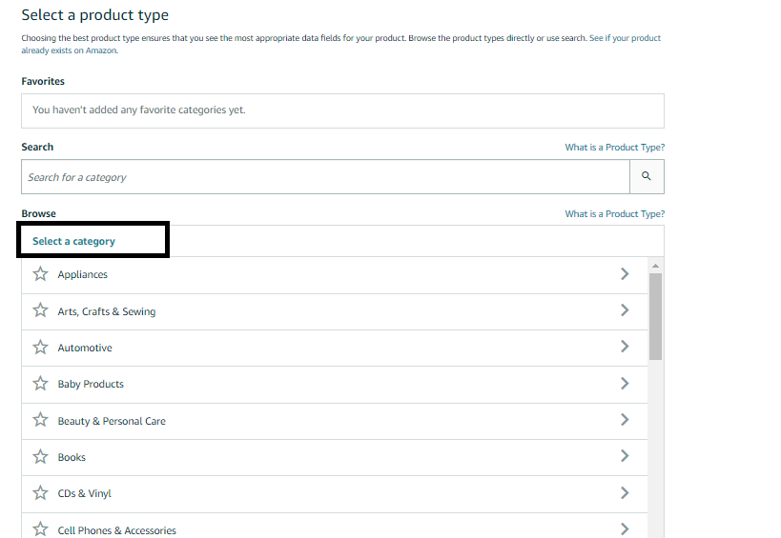Select CDs & Vinyl label
The height and width of the screenshot is (538, 781).
(x=85, y=493)
